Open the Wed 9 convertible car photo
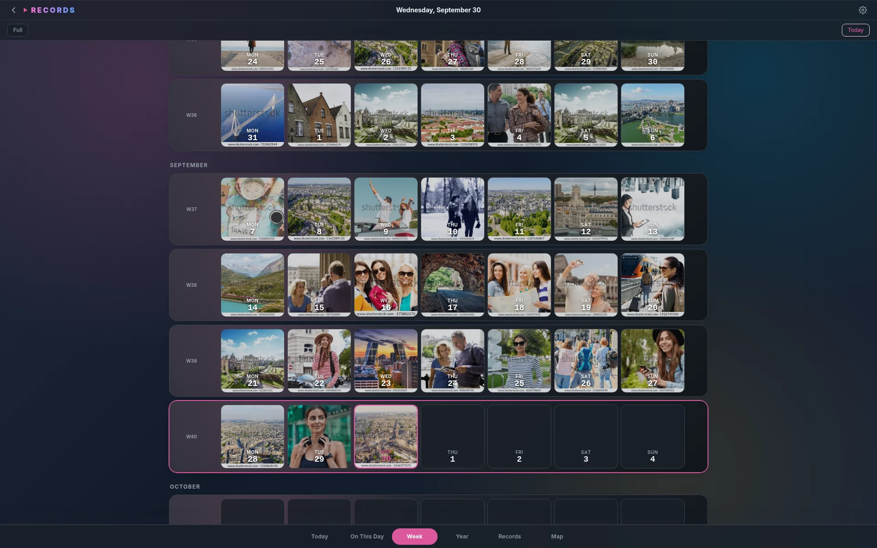The image size is (877, 548). coord(386,209)
